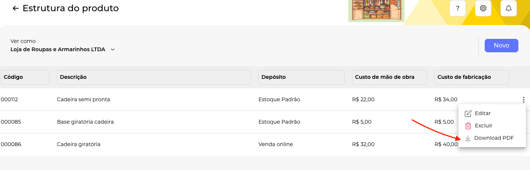
Task: Choose Excluir from the context menu
Action: [x=483, y=126]
